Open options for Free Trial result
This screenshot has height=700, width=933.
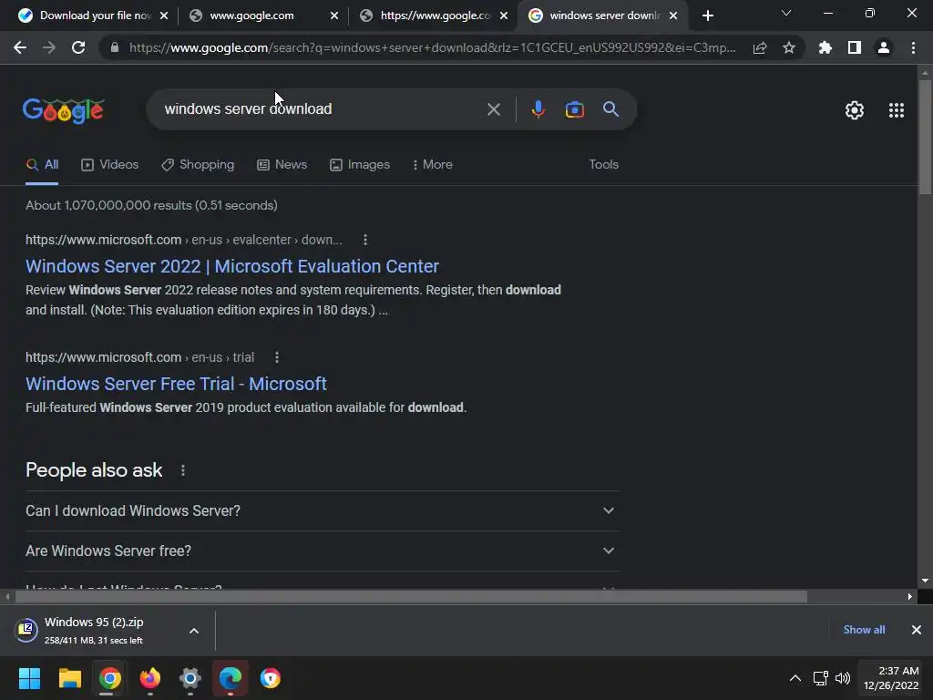click(277, 357)
